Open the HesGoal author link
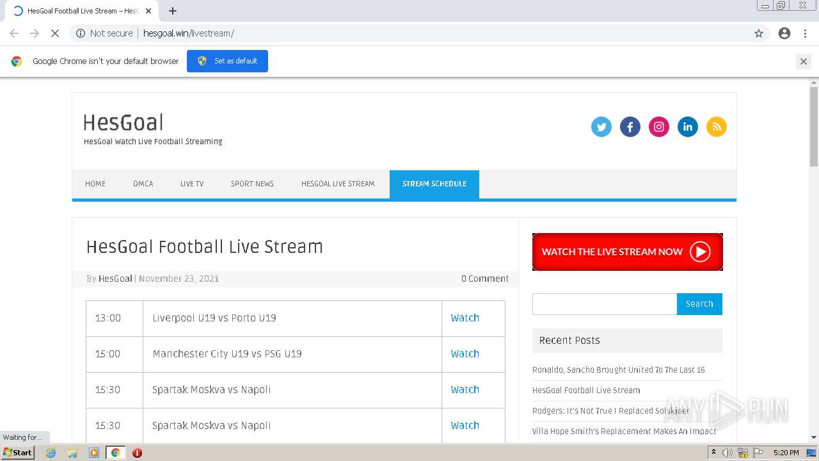The width and height of the screenshot is (819, 461). tap(115, 279)
